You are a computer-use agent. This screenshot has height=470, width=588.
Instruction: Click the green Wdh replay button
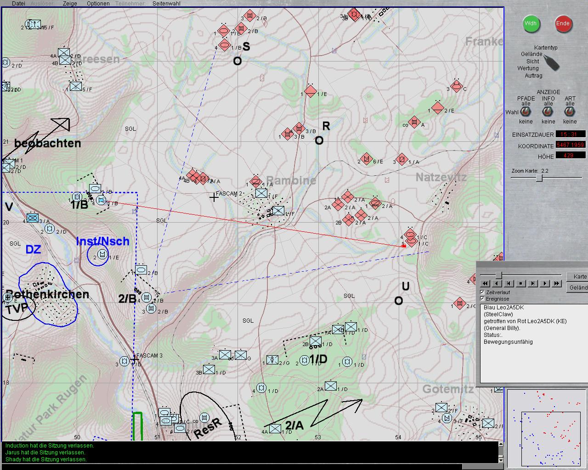(x=531, y=23)
